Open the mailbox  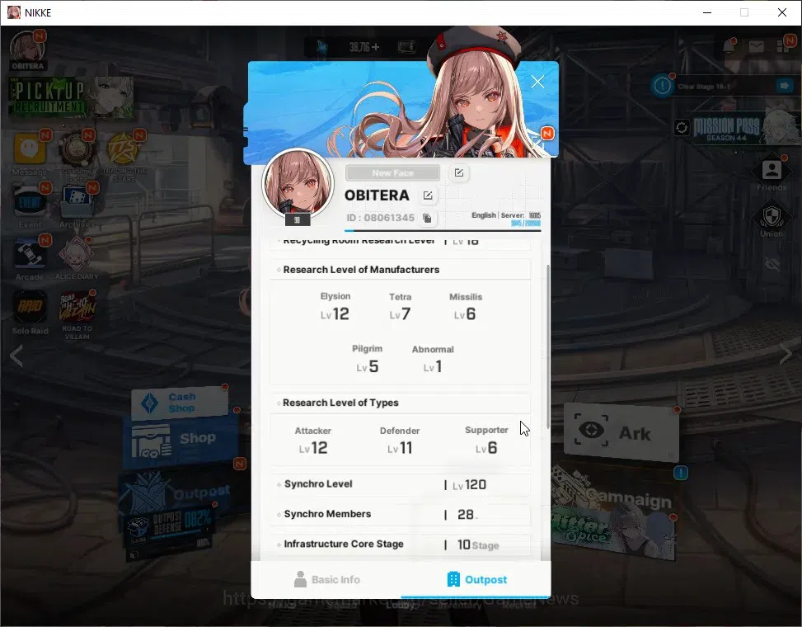pos(757,46)
